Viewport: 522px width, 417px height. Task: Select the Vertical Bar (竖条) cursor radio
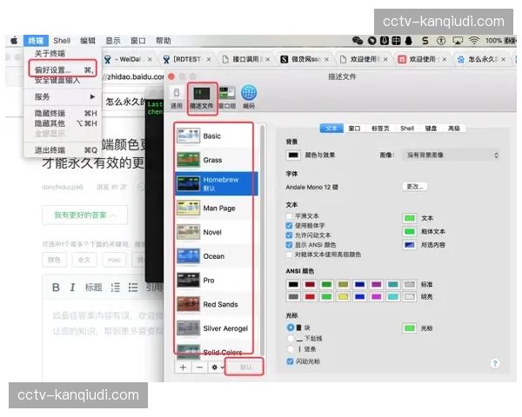(291, 349)
